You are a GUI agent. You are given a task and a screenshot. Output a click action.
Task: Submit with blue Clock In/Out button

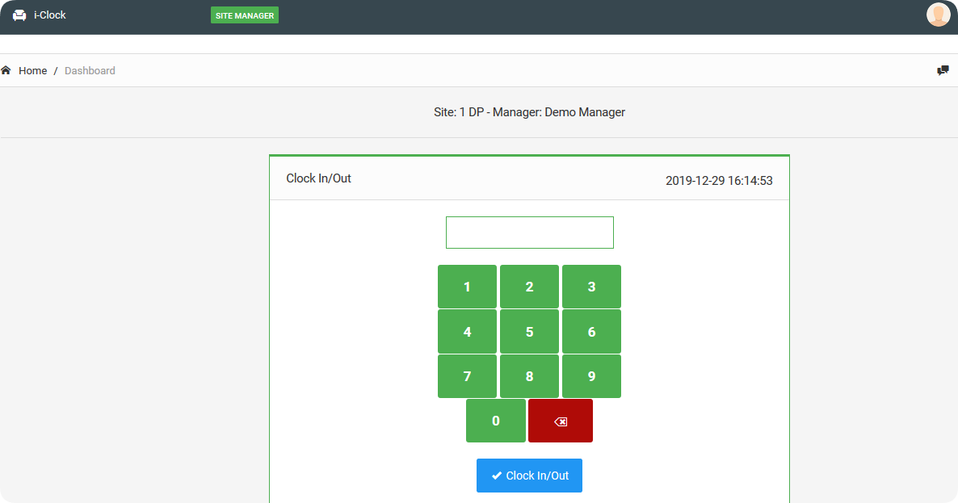pos(529,476)
